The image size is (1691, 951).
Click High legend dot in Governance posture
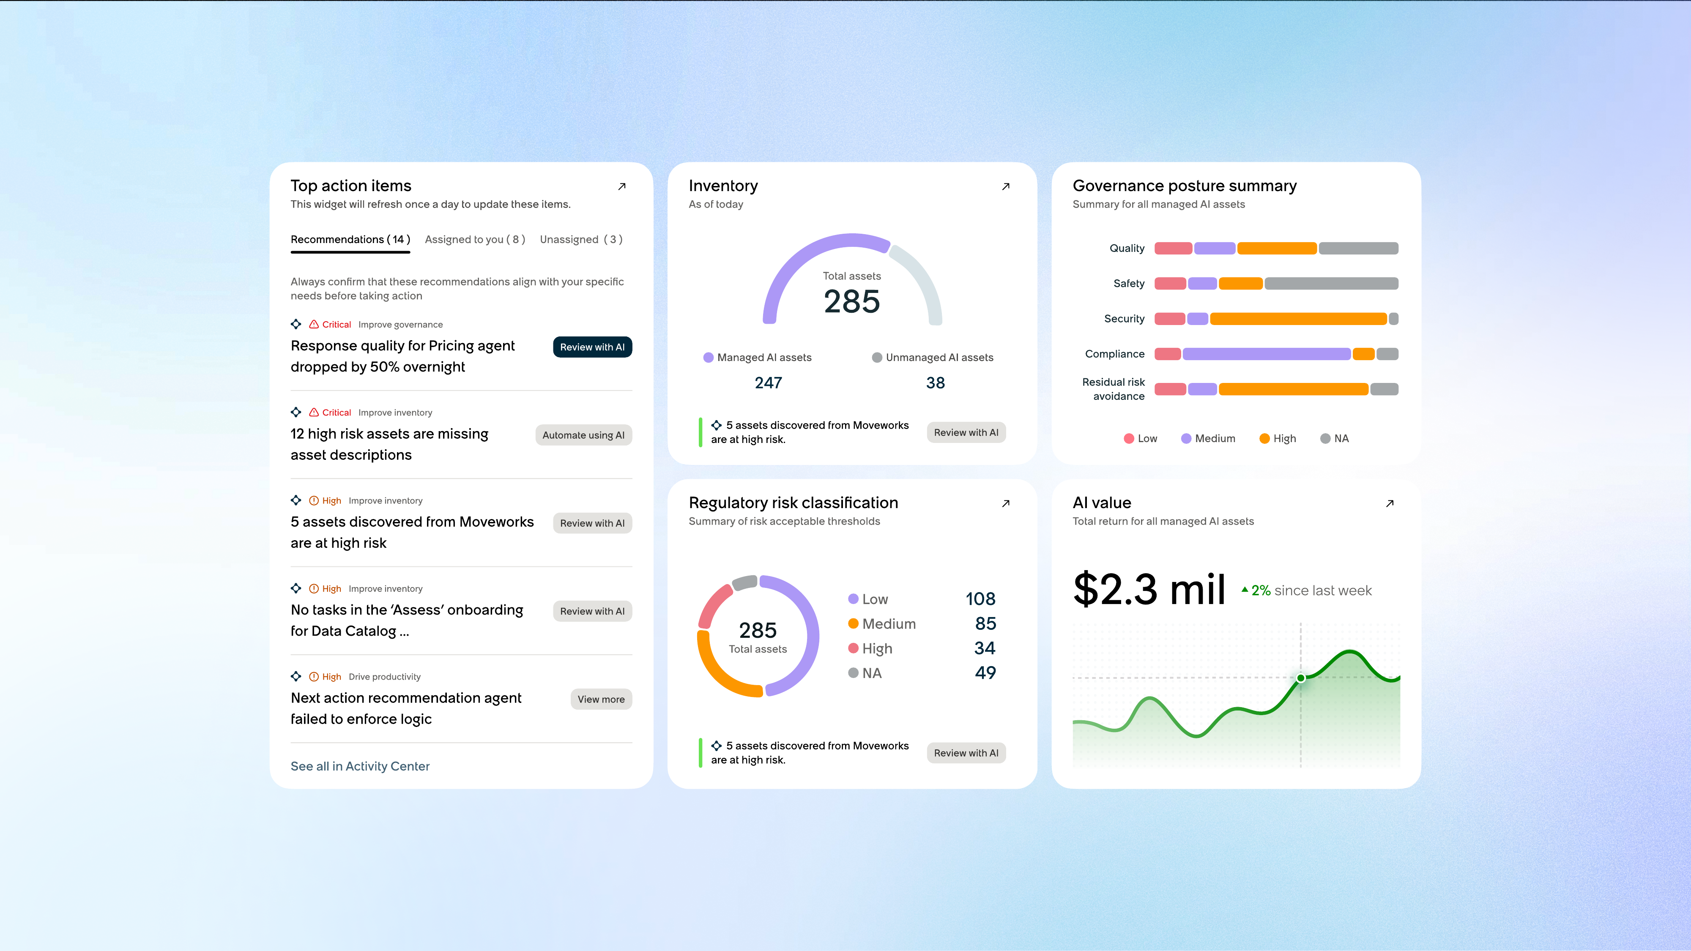(1264, 438)
